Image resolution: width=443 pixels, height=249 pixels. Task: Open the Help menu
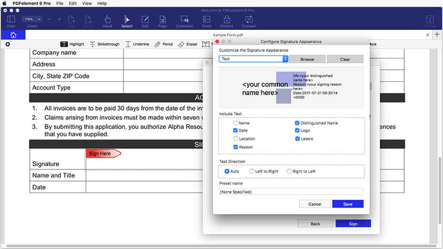click(102, 3)
